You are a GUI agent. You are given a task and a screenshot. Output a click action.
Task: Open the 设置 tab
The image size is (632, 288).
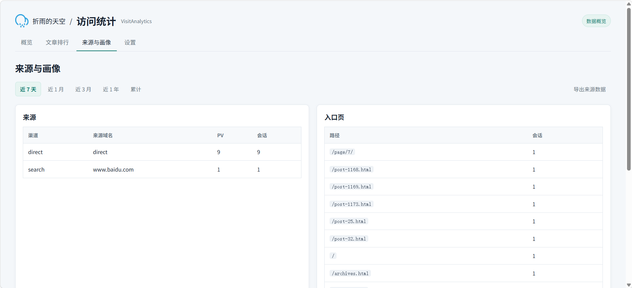pyautogui.click(x=130, y=43)
